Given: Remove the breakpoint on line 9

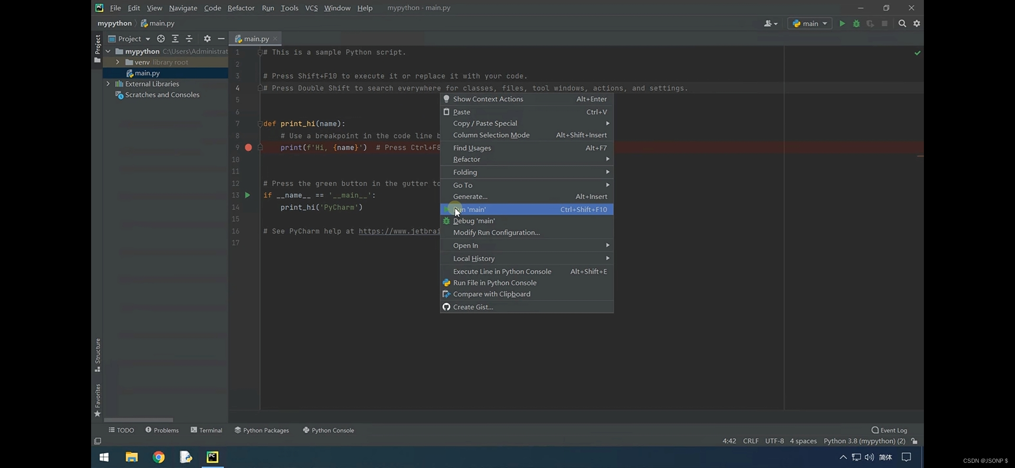Looking at the screenshot, I should (x=249, y=147).
